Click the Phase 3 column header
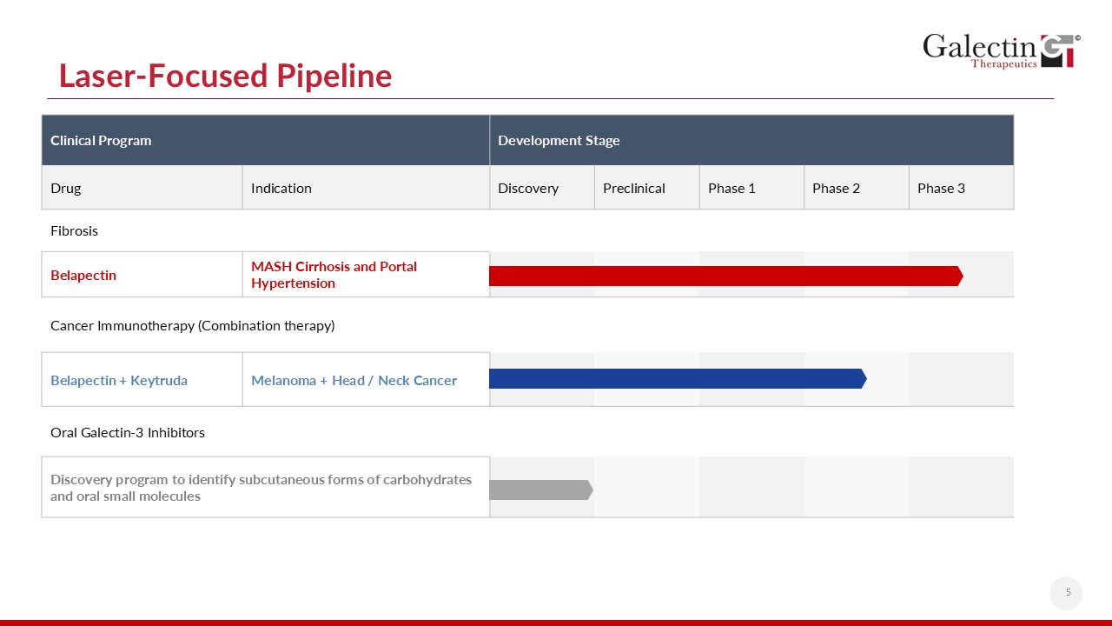This screenshot has width=1112, height=626. (x=941, y=188)
